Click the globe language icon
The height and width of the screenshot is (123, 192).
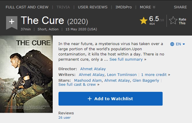[x=172, y=44]
